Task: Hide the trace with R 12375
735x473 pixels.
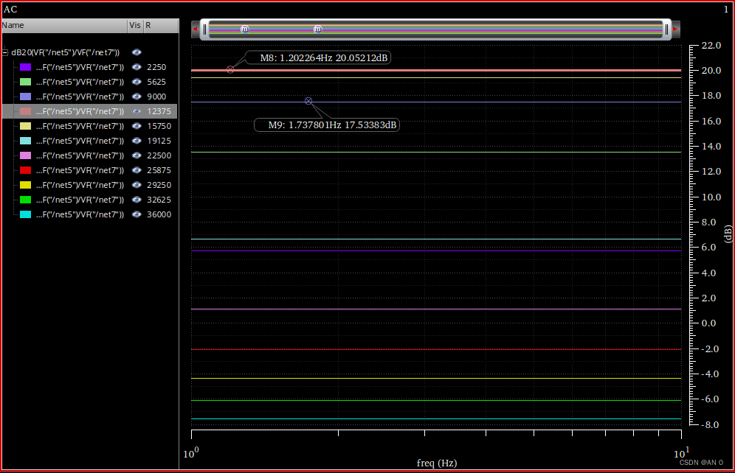Action: click(137, 111)
